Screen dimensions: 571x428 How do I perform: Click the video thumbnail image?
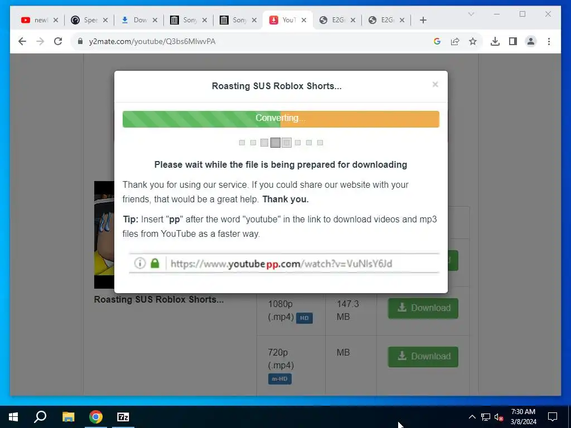point(104,235)
